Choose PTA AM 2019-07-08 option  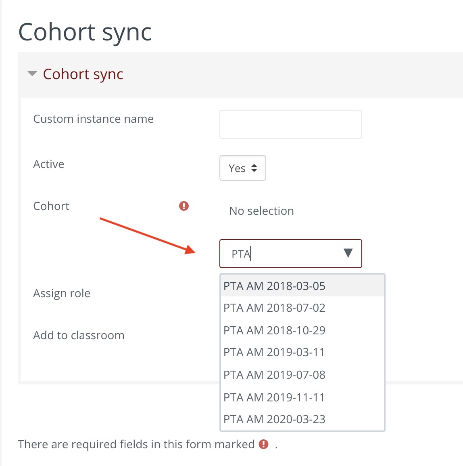[274, 375]
